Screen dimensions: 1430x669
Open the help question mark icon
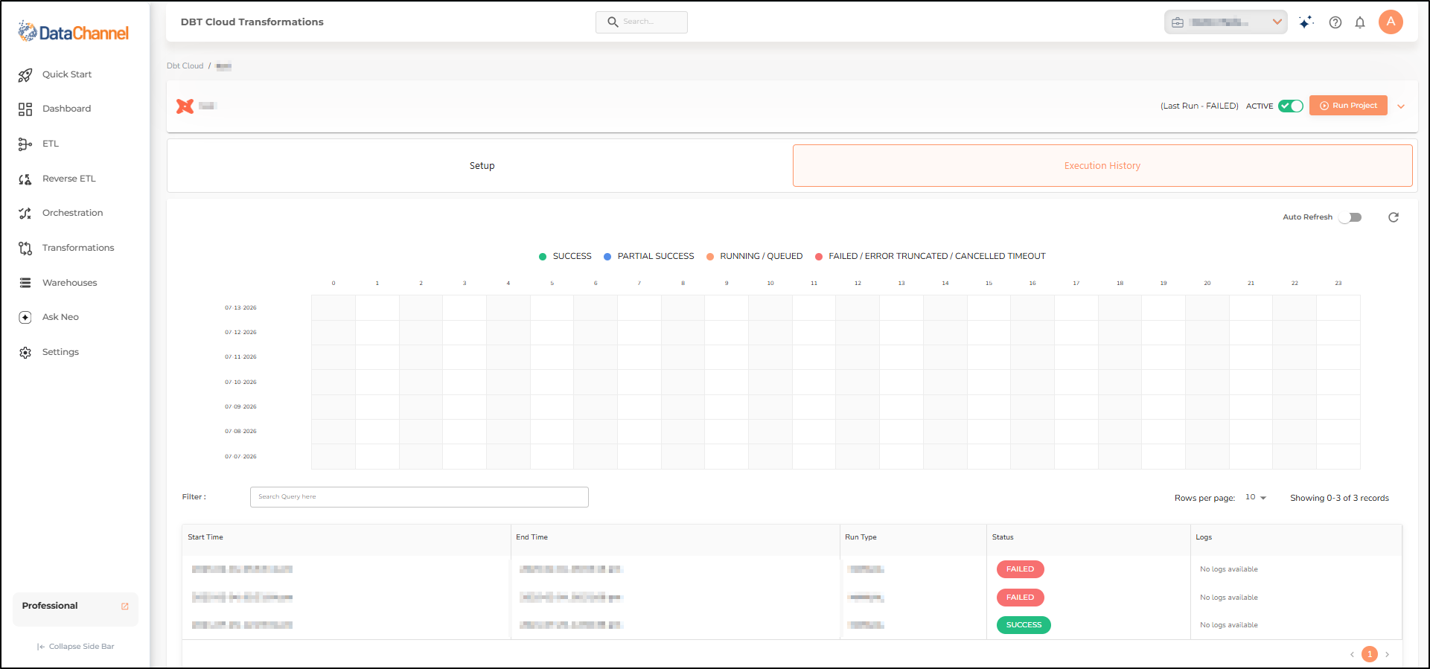tap(1335, 22)
